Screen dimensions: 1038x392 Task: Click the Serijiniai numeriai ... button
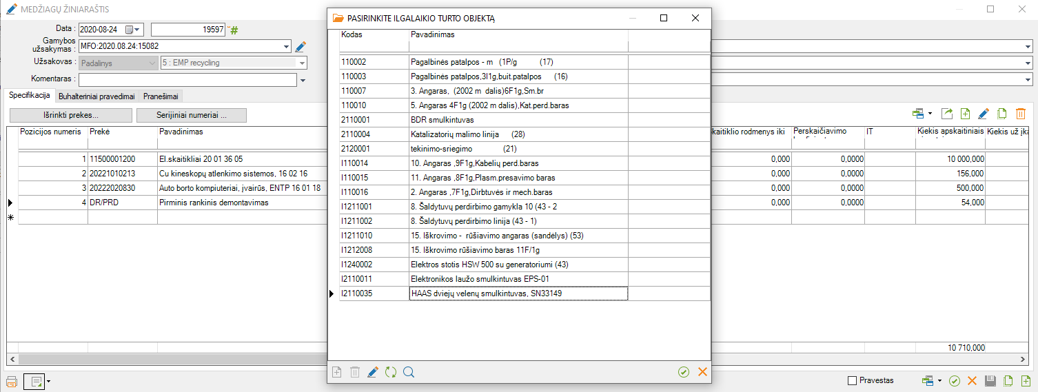coord(192,115)
